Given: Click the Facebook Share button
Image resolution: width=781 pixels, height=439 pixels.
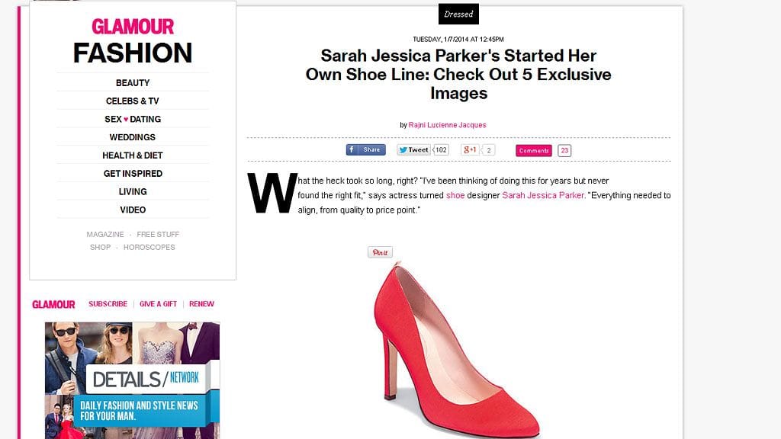Looking at the screenshot, I should tap(365, 150).
